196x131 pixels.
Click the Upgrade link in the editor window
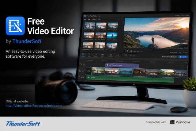(x=177, y=15)
